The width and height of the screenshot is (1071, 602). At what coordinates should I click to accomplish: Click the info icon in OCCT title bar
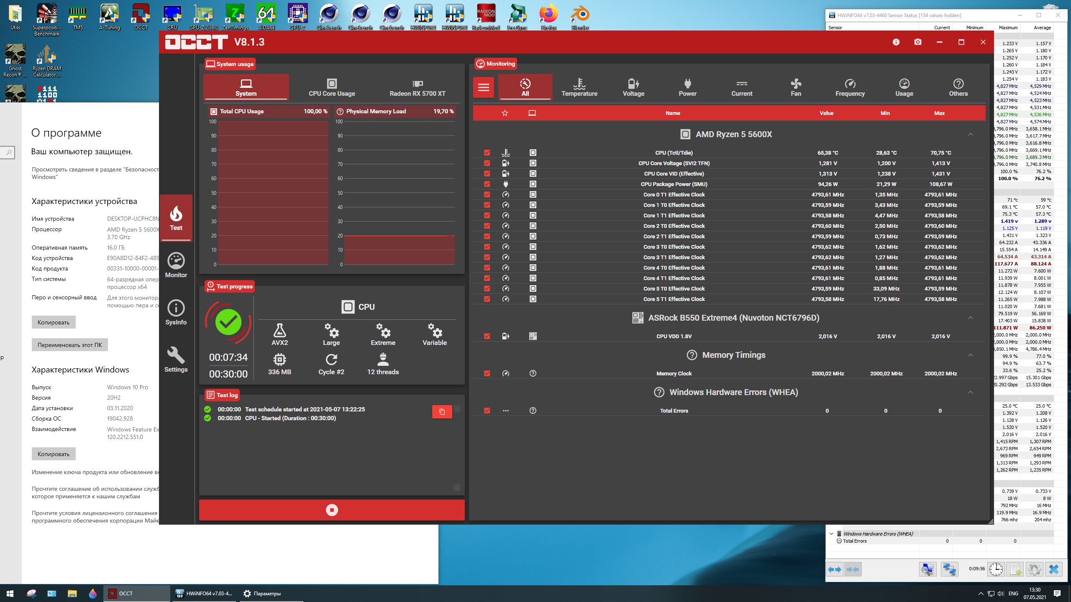pos(896,42)
